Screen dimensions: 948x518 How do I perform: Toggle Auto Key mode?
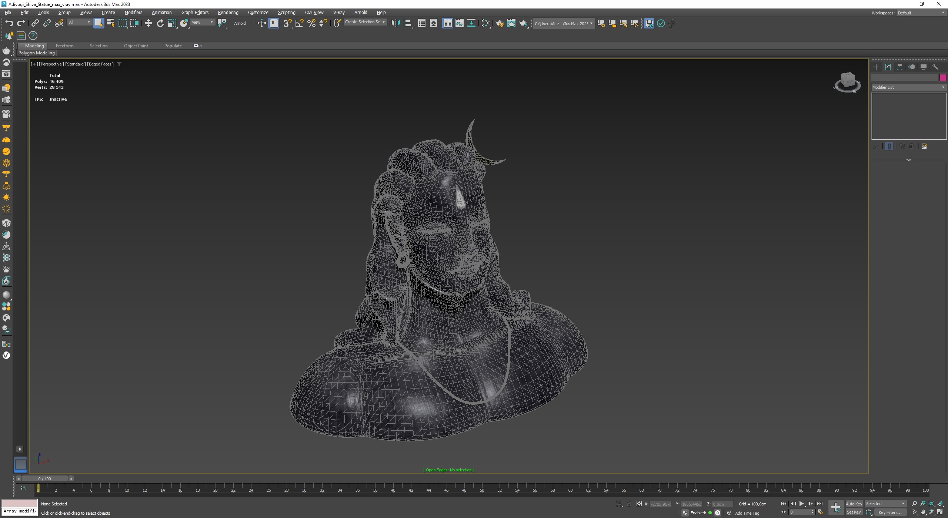(854, 504)
